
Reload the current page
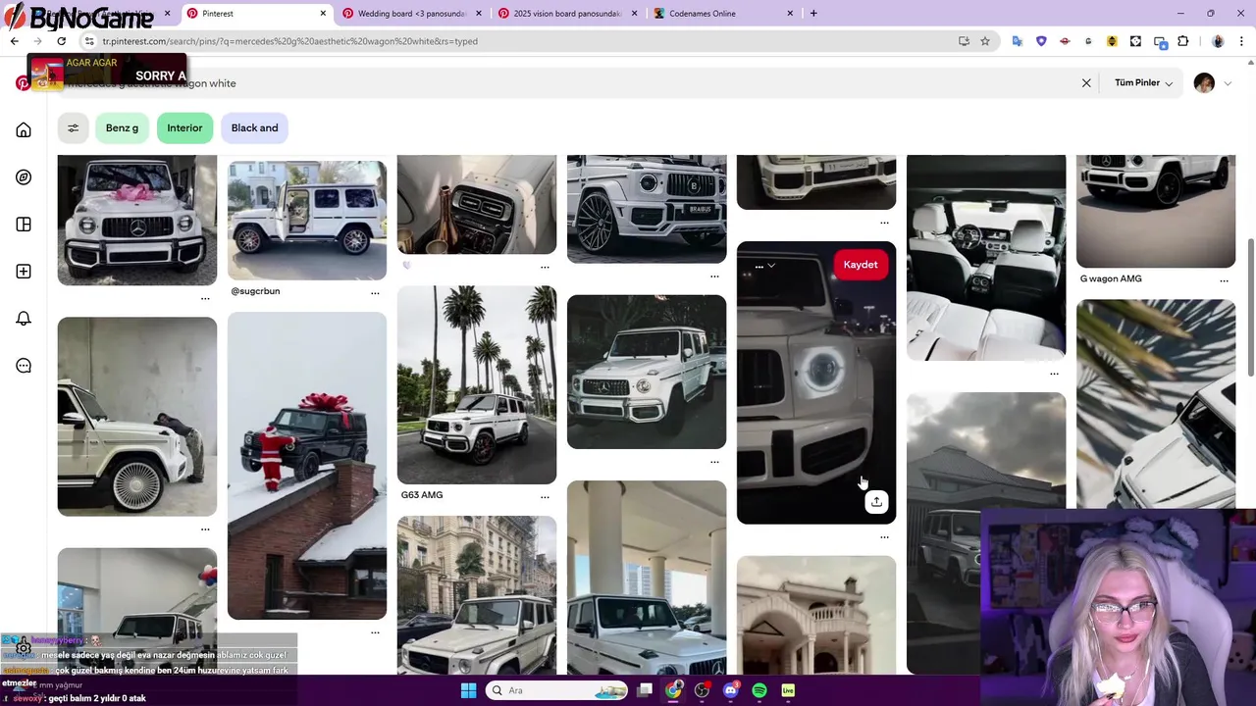coord(61,41)
